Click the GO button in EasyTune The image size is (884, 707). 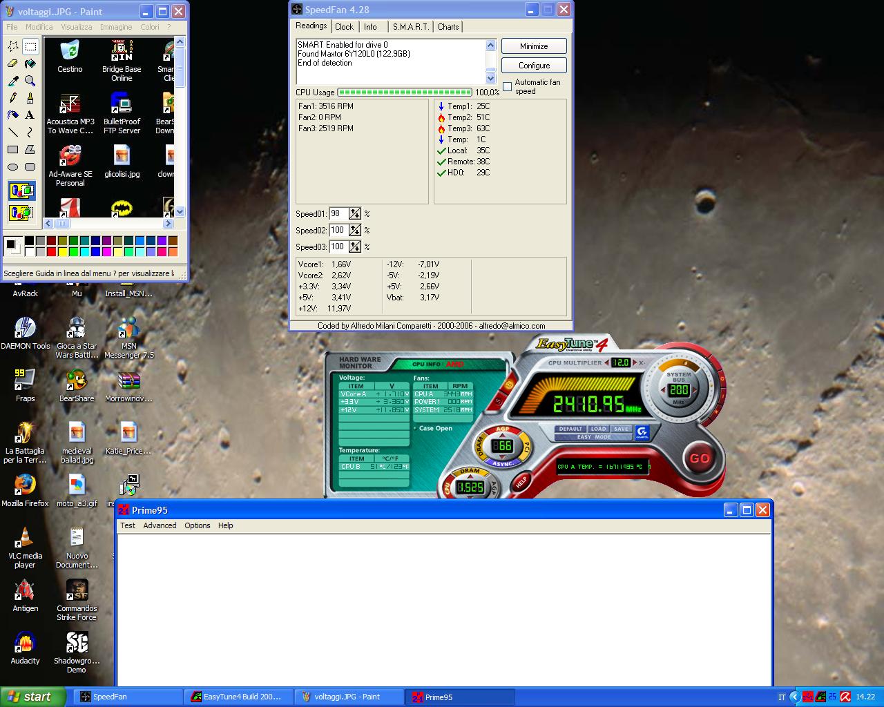[x=700, y=458]
